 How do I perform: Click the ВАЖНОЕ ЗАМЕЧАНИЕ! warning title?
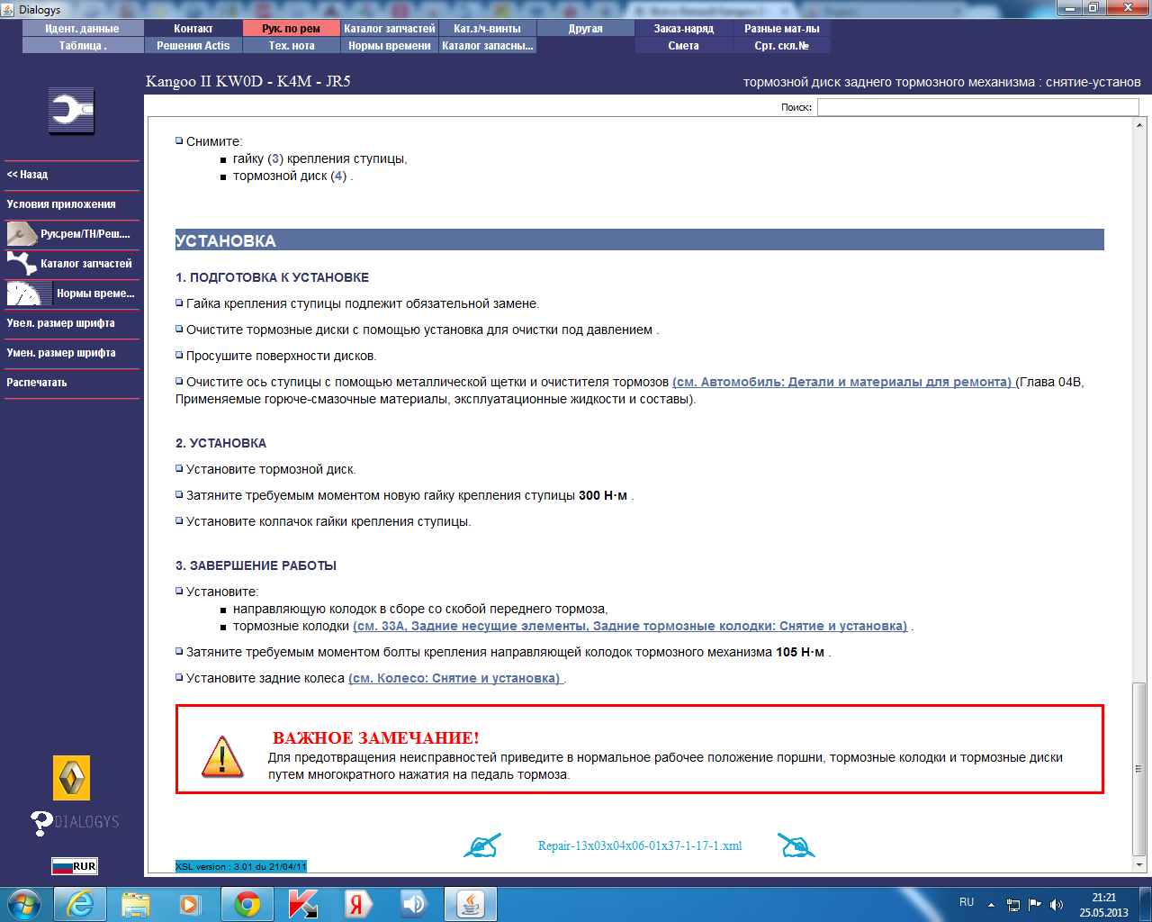tap(376, 738)
